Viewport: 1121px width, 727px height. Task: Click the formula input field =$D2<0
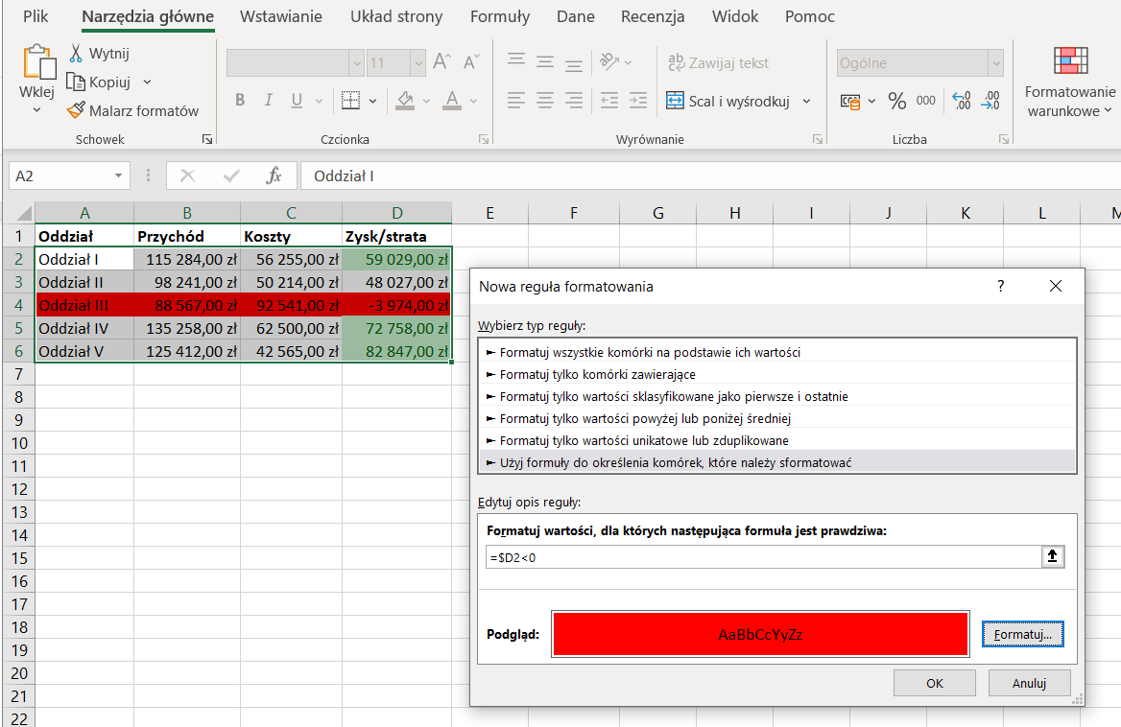tap(763, 557)
